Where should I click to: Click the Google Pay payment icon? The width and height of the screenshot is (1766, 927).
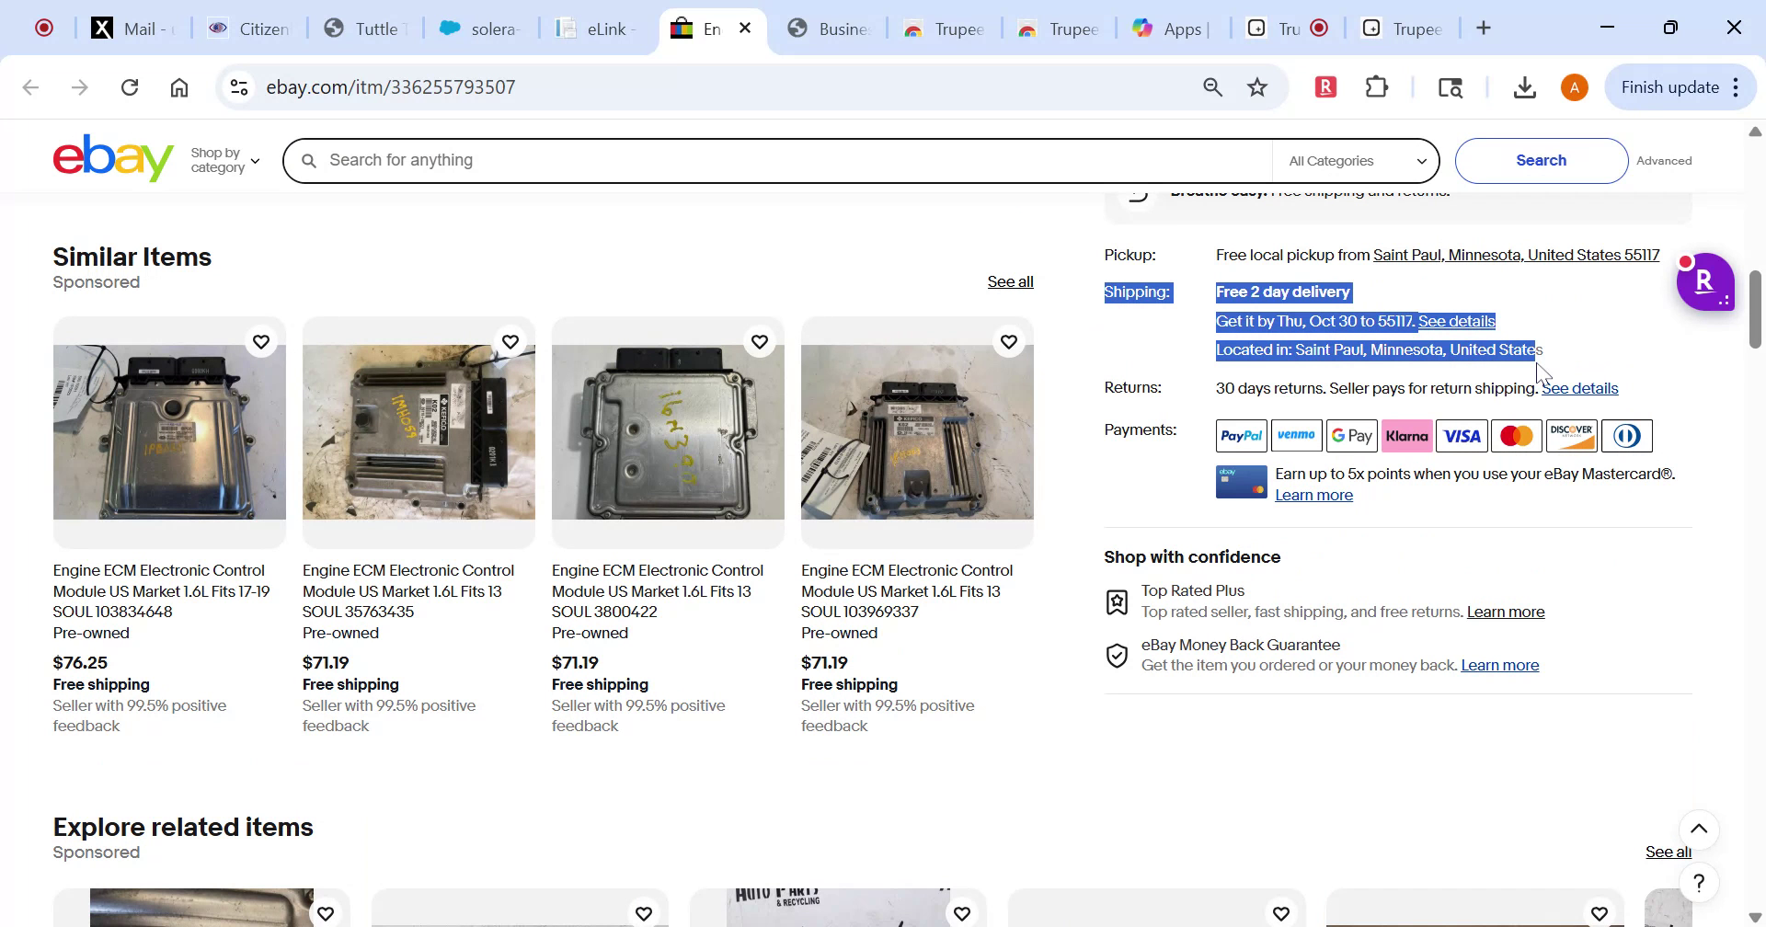pyautogui.click(x=1351, y=435)
